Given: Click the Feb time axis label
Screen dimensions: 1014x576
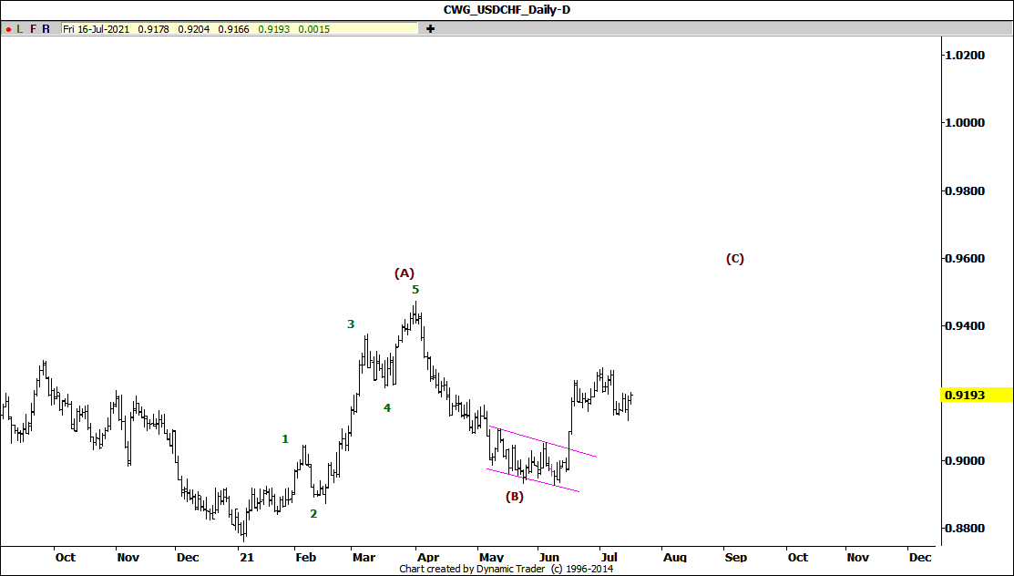Looking at the screenshot, I should 306,557.
